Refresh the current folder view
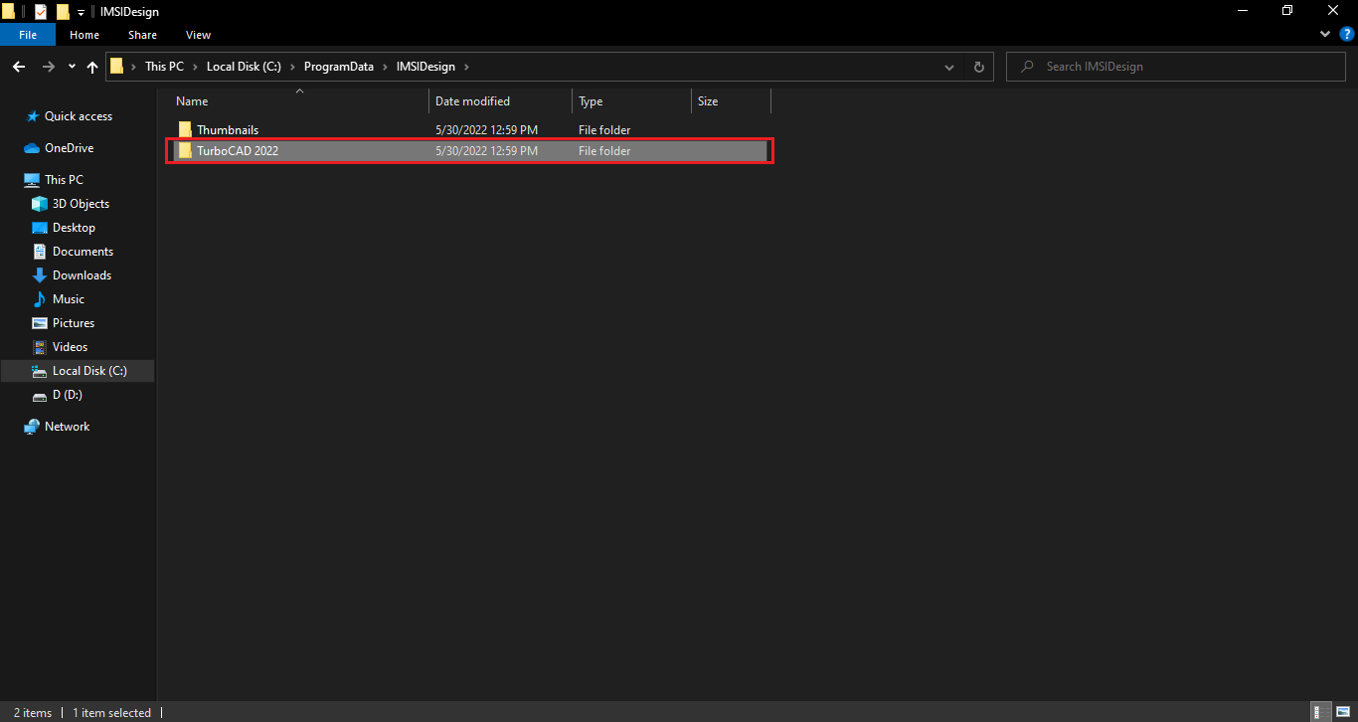The width and height of the screenshot is (1358, 722). point(979,67)
